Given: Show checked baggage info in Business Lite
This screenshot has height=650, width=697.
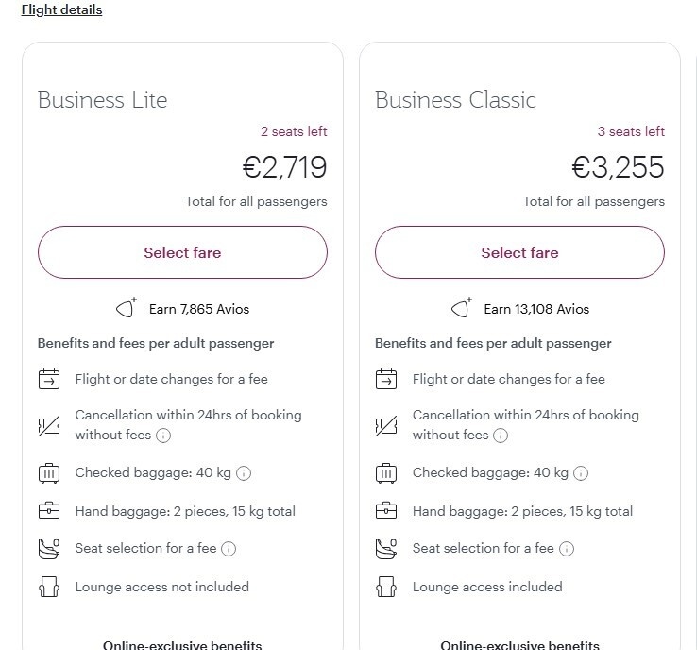Looking at the screenshot, I should pos(244,473).
